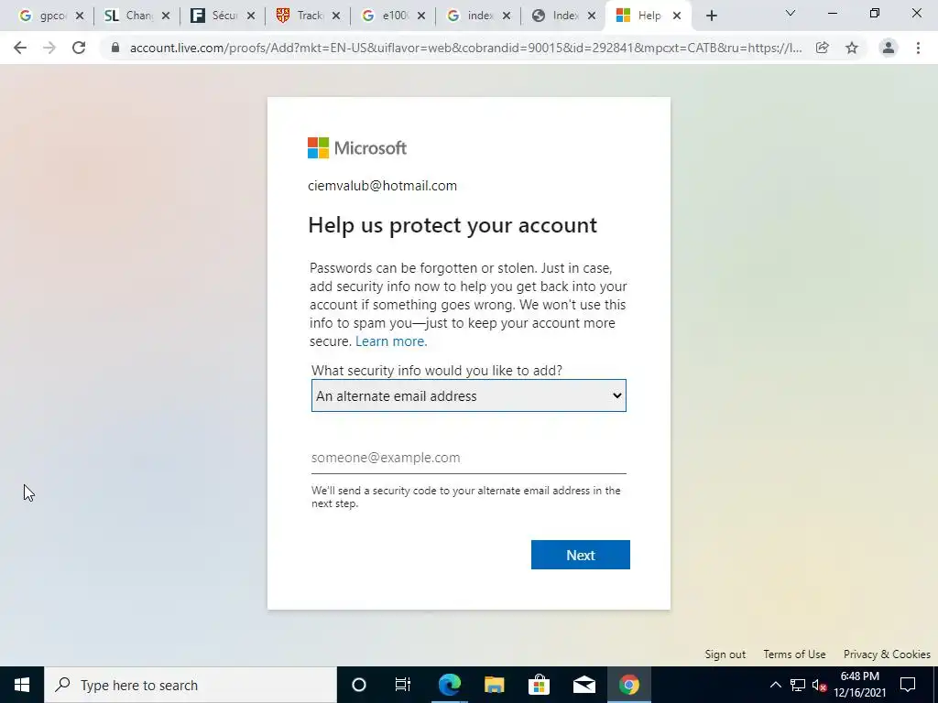The width and height of the screenshot is (938, 703).
Task: Open Cortana circle icon
Action: coord(359,685)
